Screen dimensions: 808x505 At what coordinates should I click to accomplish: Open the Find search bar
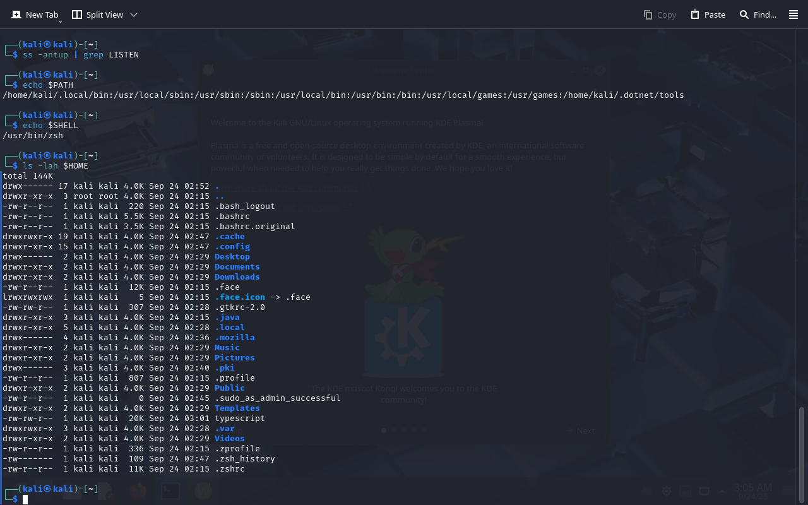(x=757, y=15)
